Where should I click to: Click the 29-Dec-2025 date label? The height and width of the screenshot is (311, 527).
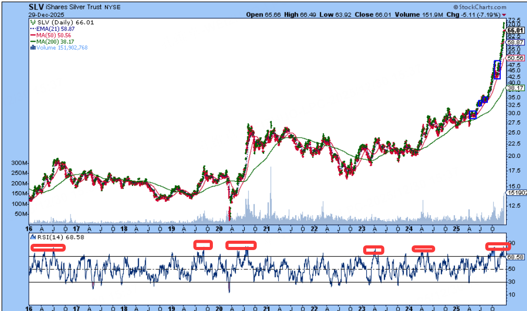pyautogui.click(x=46, y=15)
